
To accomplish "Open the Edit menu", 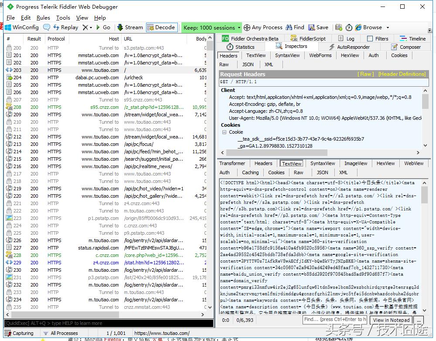I will point(26,18).
